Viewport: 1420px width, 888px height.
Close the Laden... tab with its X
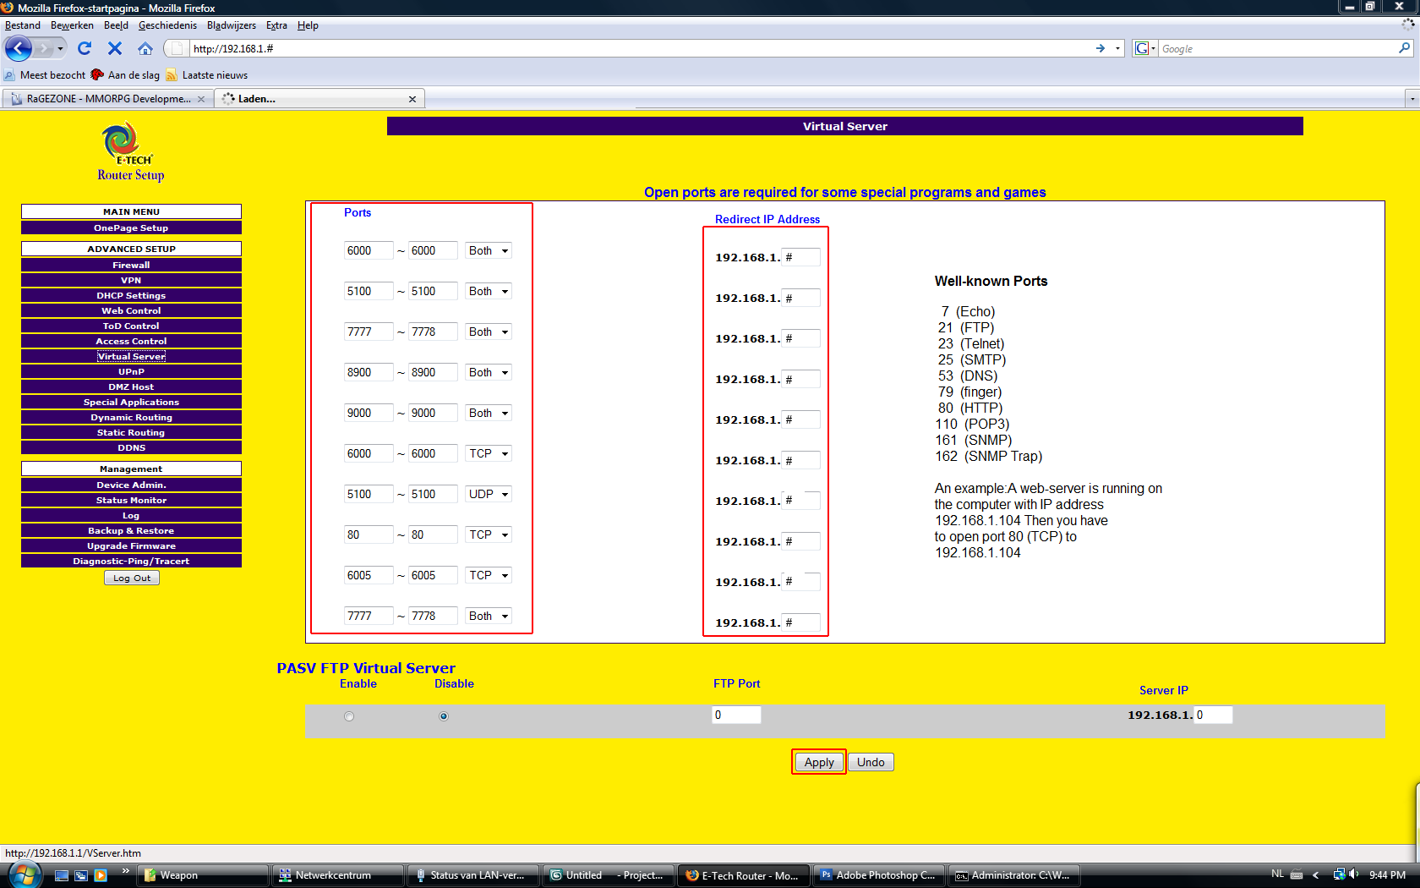412,99
